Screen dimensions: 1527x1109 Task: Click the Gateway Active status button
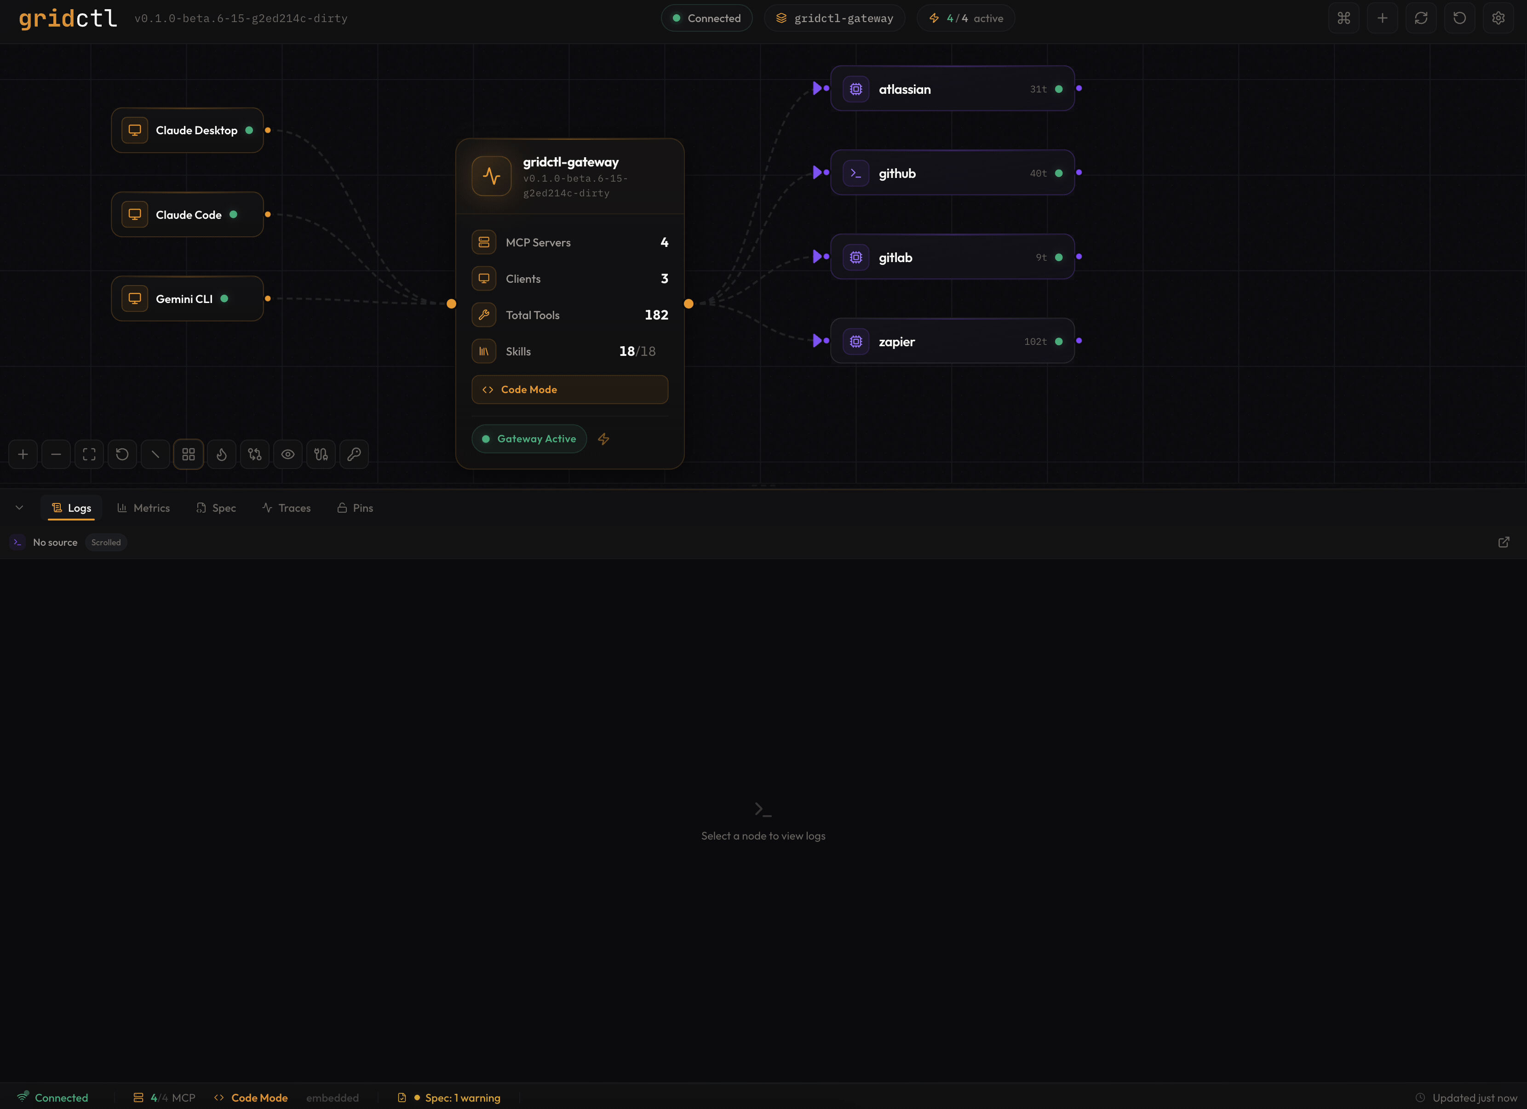click(529, 439)
